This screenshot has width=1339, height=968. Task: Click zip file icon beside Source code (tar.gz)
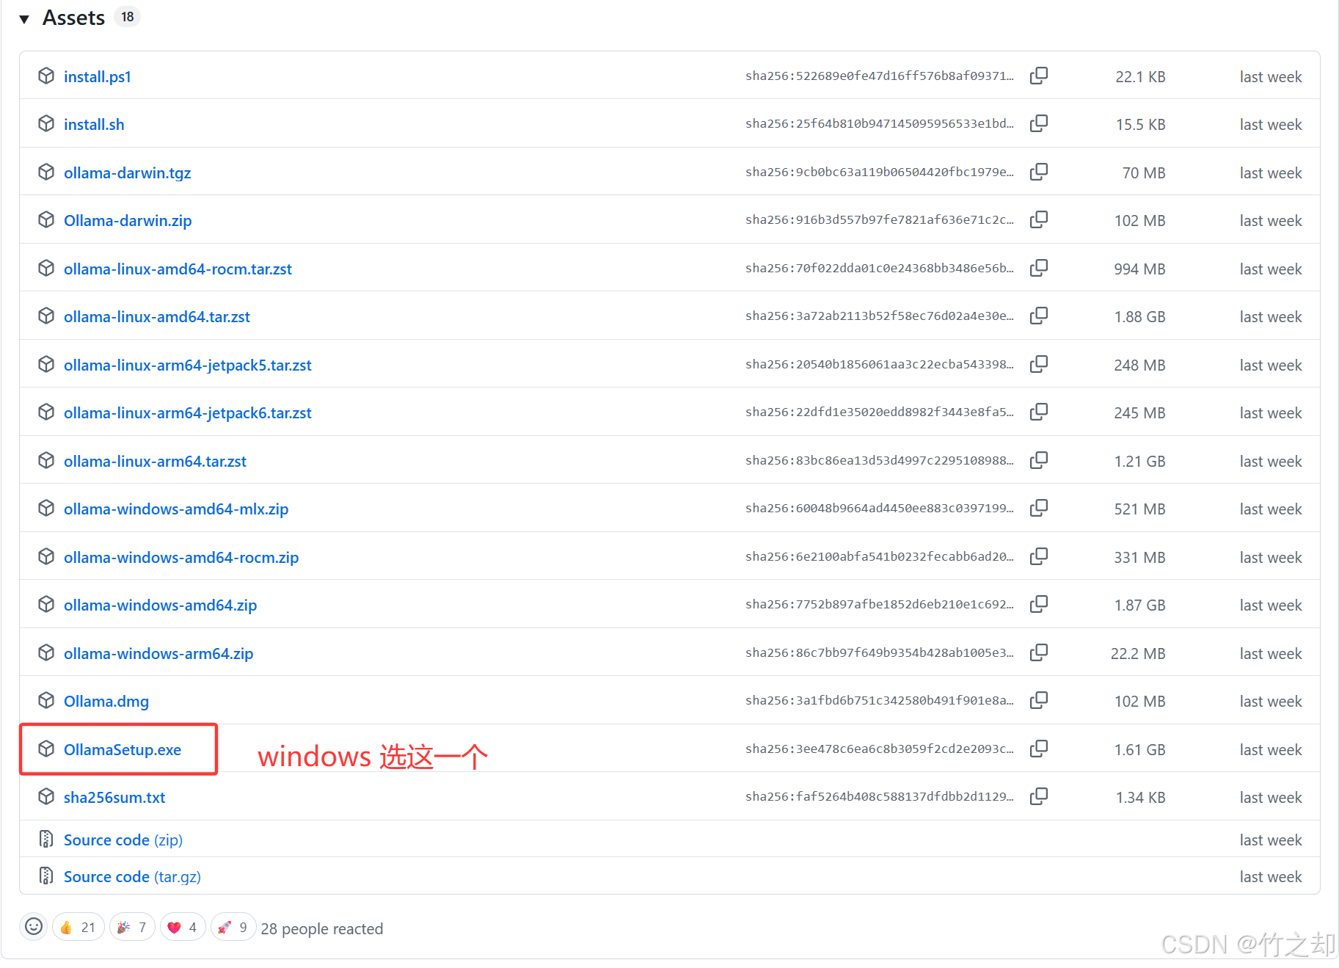pos(46,876)
